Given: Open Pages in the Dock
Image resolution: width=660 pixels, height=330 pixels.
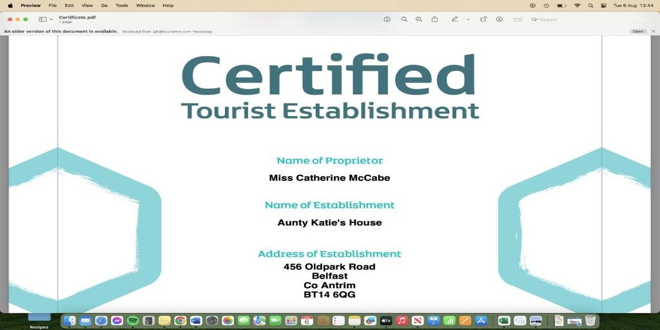Looking at the screenshot, I should tap(465, 321).
